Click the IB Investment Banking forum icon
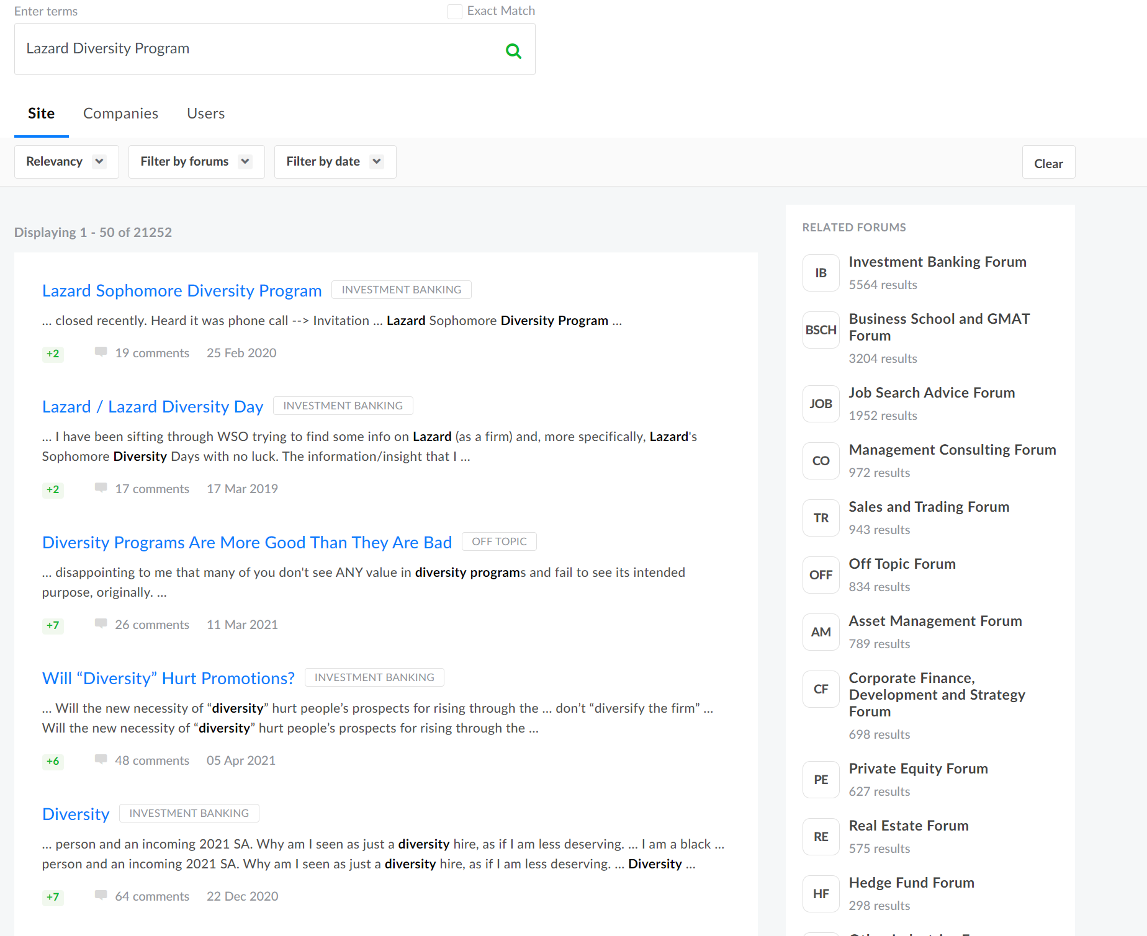Image resolution: width=1147 pixels, height=936 pixels. 821,273
